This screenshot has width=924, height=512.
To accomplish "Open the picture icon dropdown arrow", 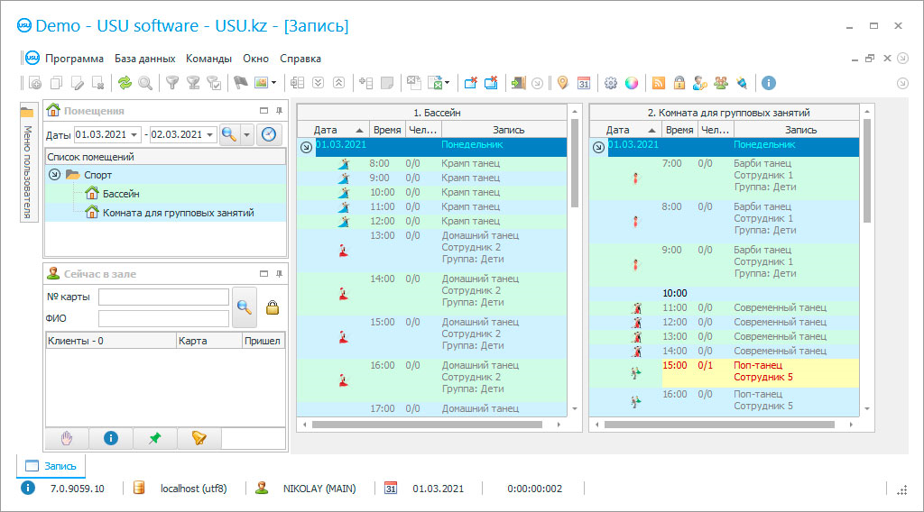I will (x=274, y=83).
